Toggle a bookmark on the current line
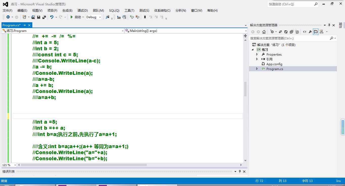The height and width of the screenshot is (186, 345). 145,17
